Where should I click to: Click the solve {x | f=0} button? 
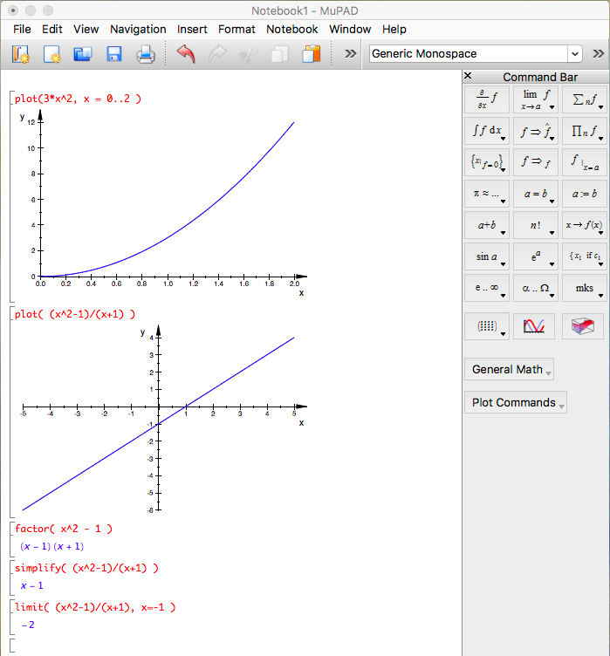pyautogui.click(x=486, y=162)
